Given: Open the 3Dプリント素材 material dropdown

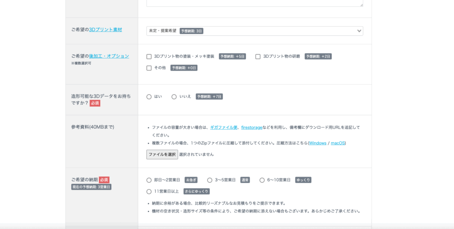Looking at the screenshot, I should point(254,31).
